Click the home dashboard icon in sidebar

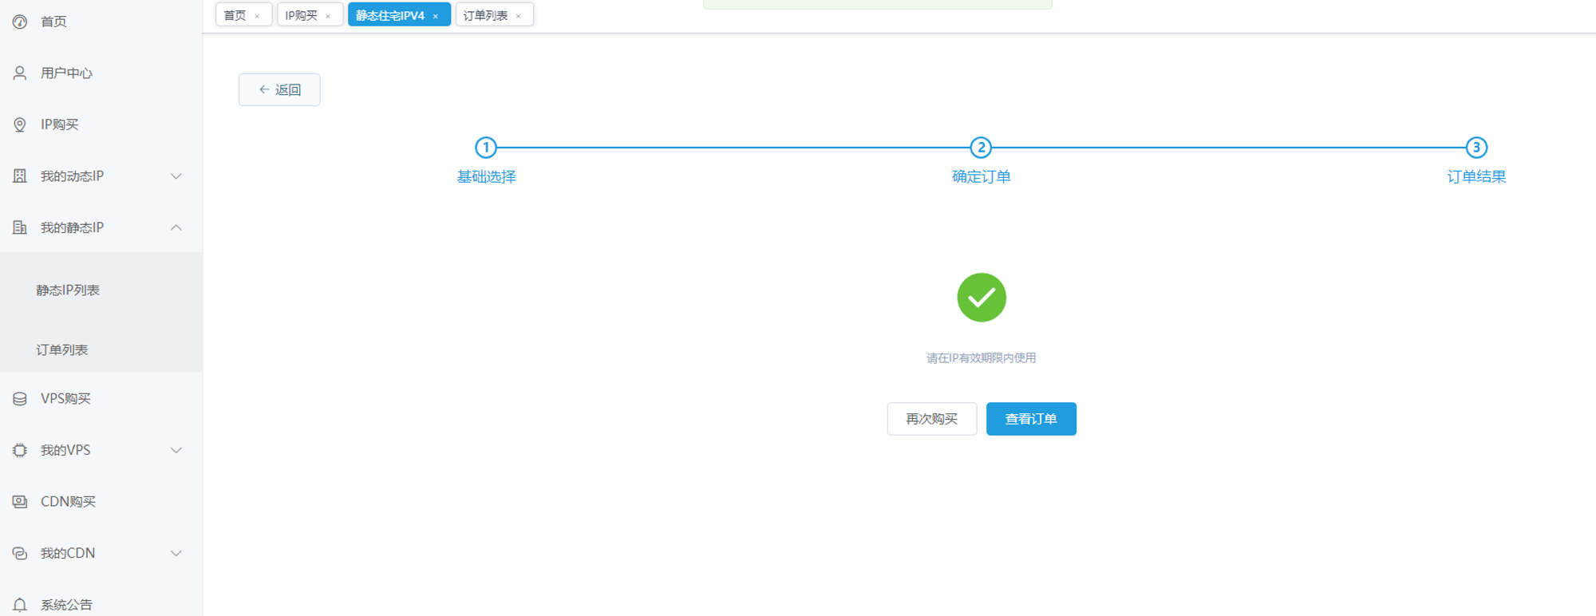20,22
